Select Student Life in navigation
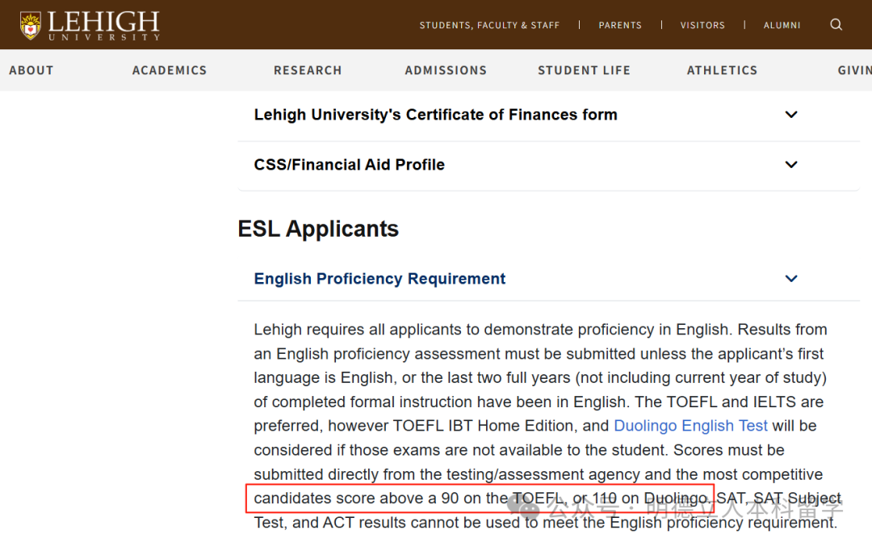 [584, 70]
